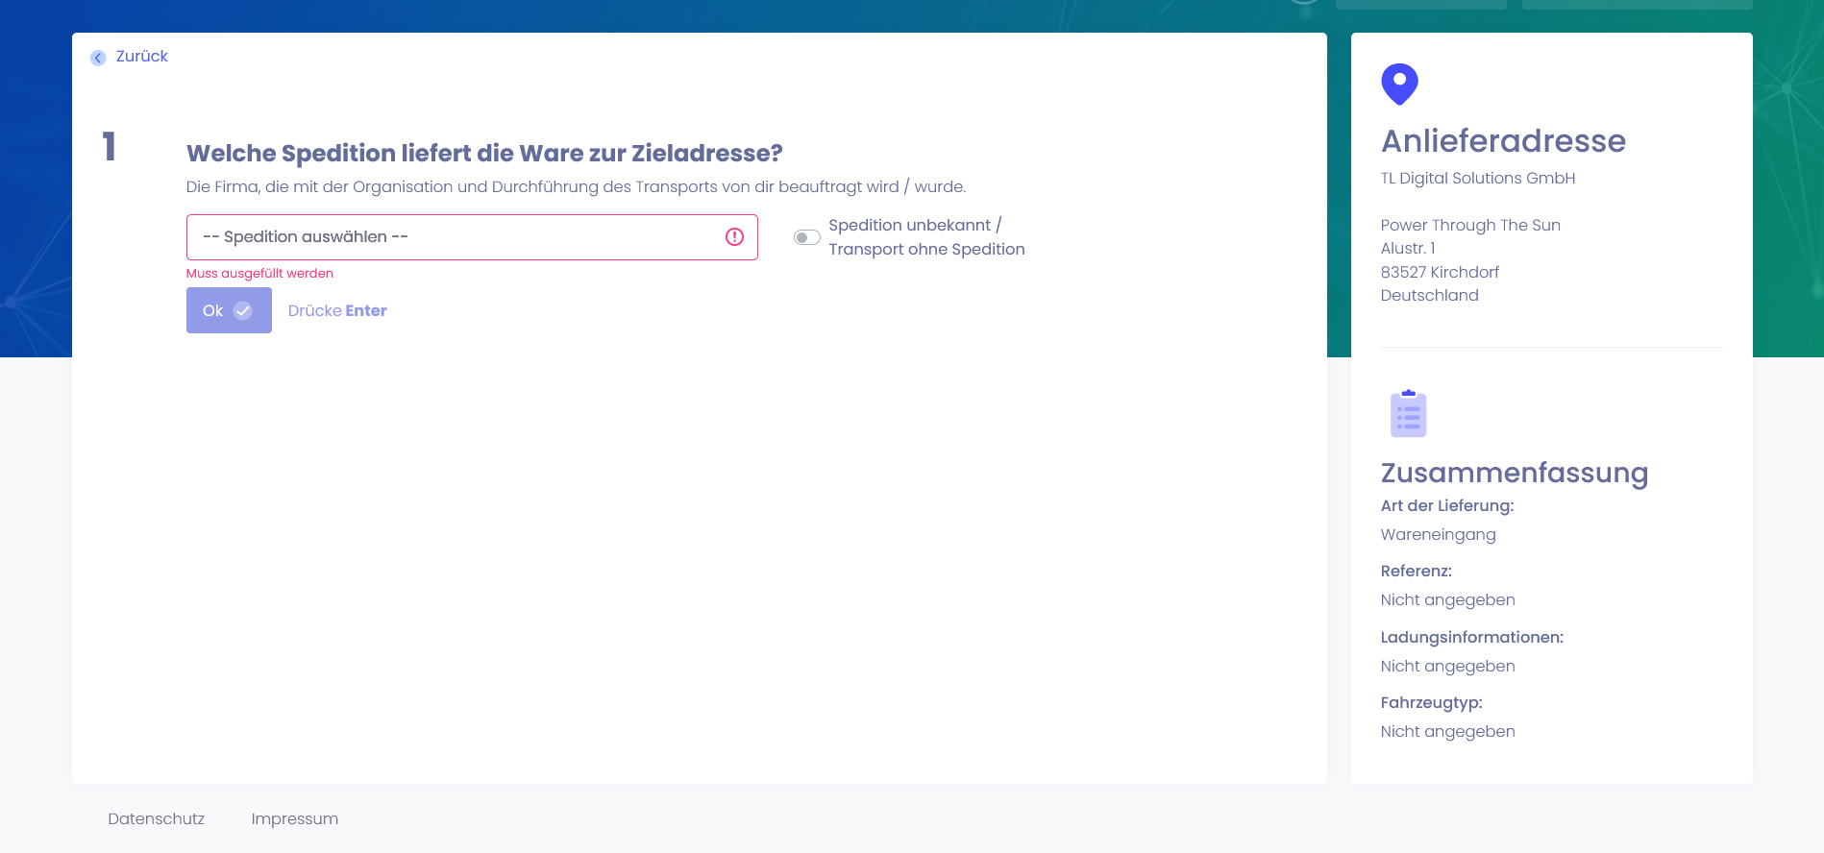Screen dimensions: 1824x853
Task: Click the Zurück link text
Action: tap(141, 57)
